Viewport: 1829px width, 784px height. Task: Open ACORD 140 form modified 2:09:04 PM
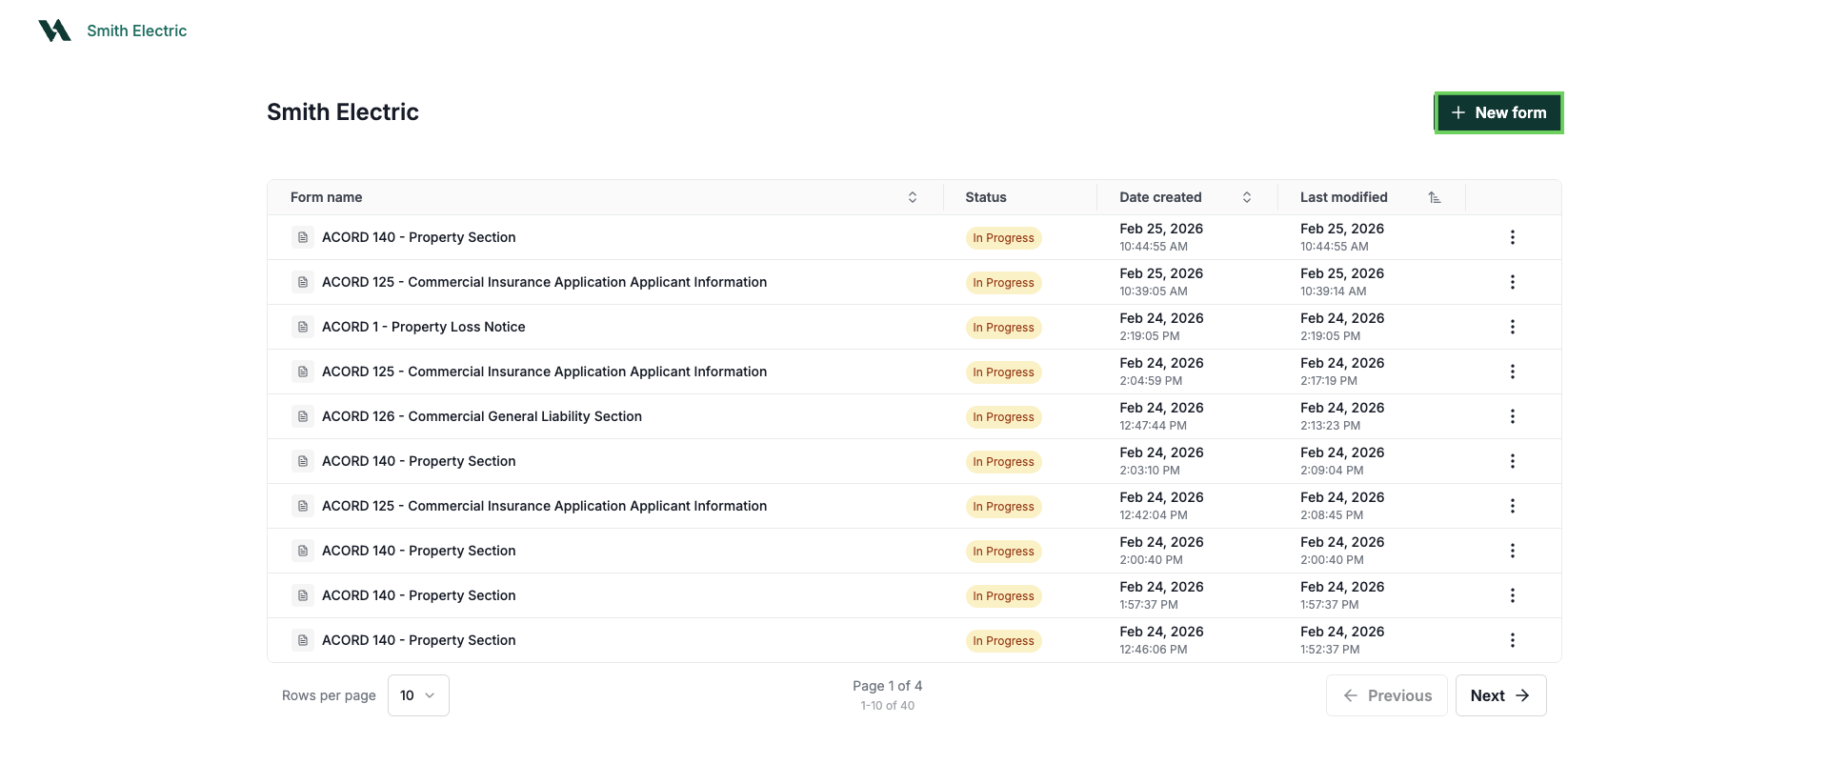click(418, 461)
